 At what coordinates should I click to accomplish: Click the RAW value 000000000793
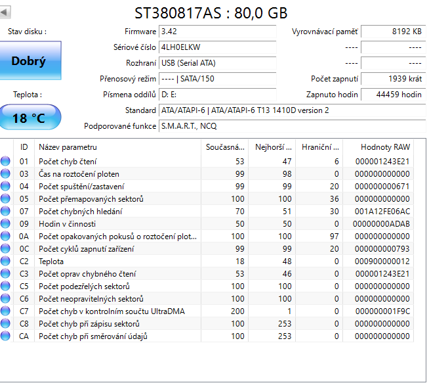coord(382,249)
